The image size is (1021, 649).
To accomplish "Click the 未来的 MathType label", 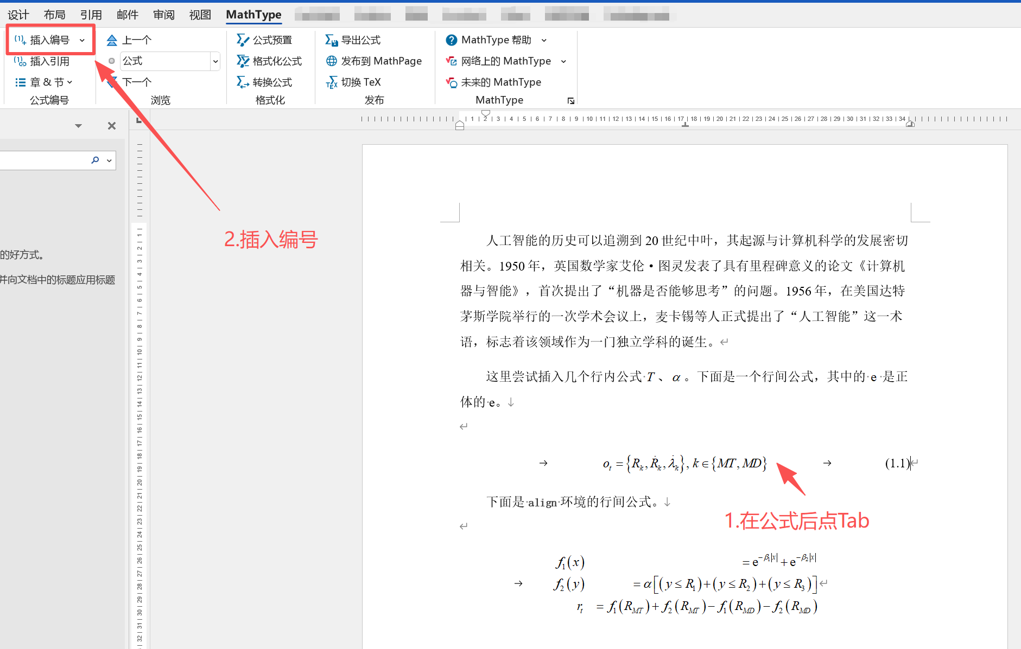I will [x=501, y=82].
